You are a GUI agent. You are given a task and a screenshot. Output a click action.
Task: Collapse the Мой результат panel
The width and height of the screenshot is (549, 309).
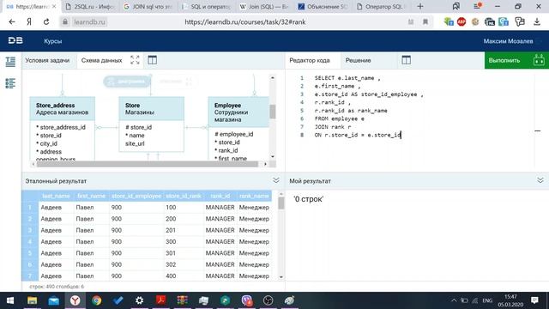click(x=540, y=180)
